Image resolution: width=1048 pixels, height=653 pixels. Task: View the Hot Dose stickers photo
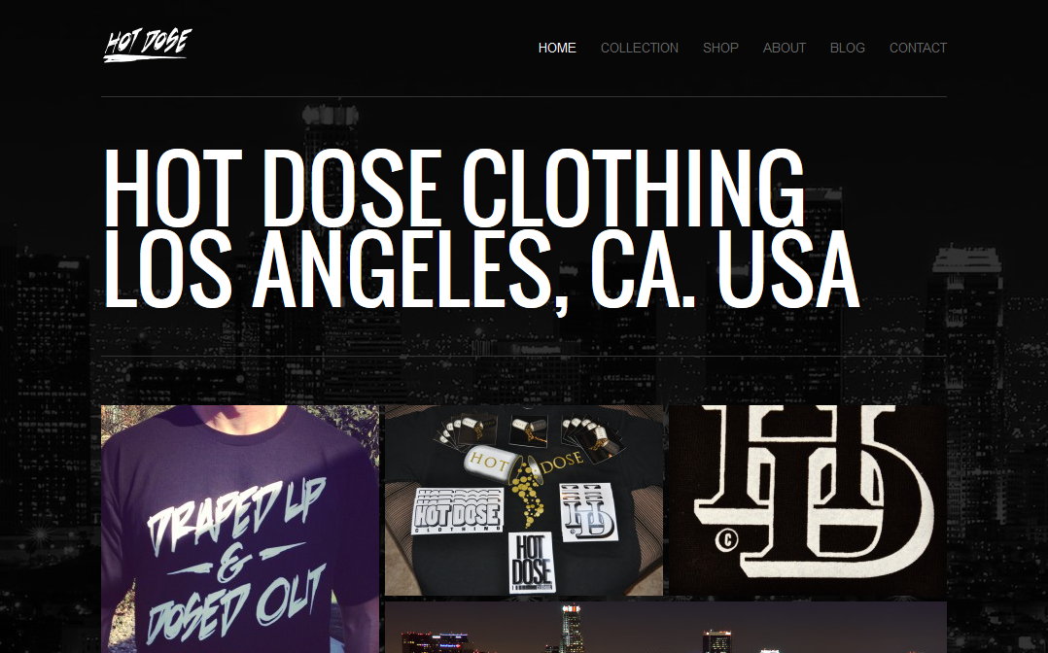pyautogui.click(x=524, y=499)
